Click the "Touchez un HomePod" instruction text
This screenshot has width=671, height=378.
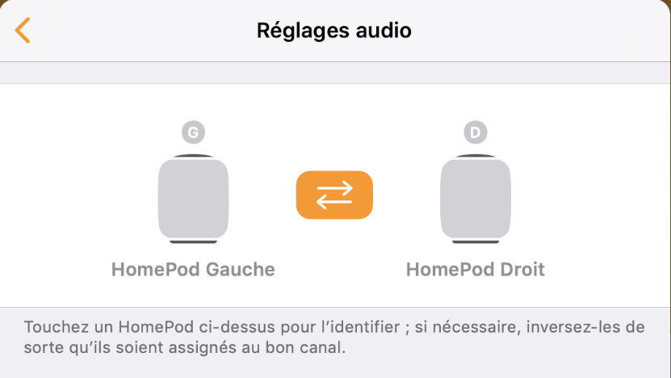(x=120, y=328)
